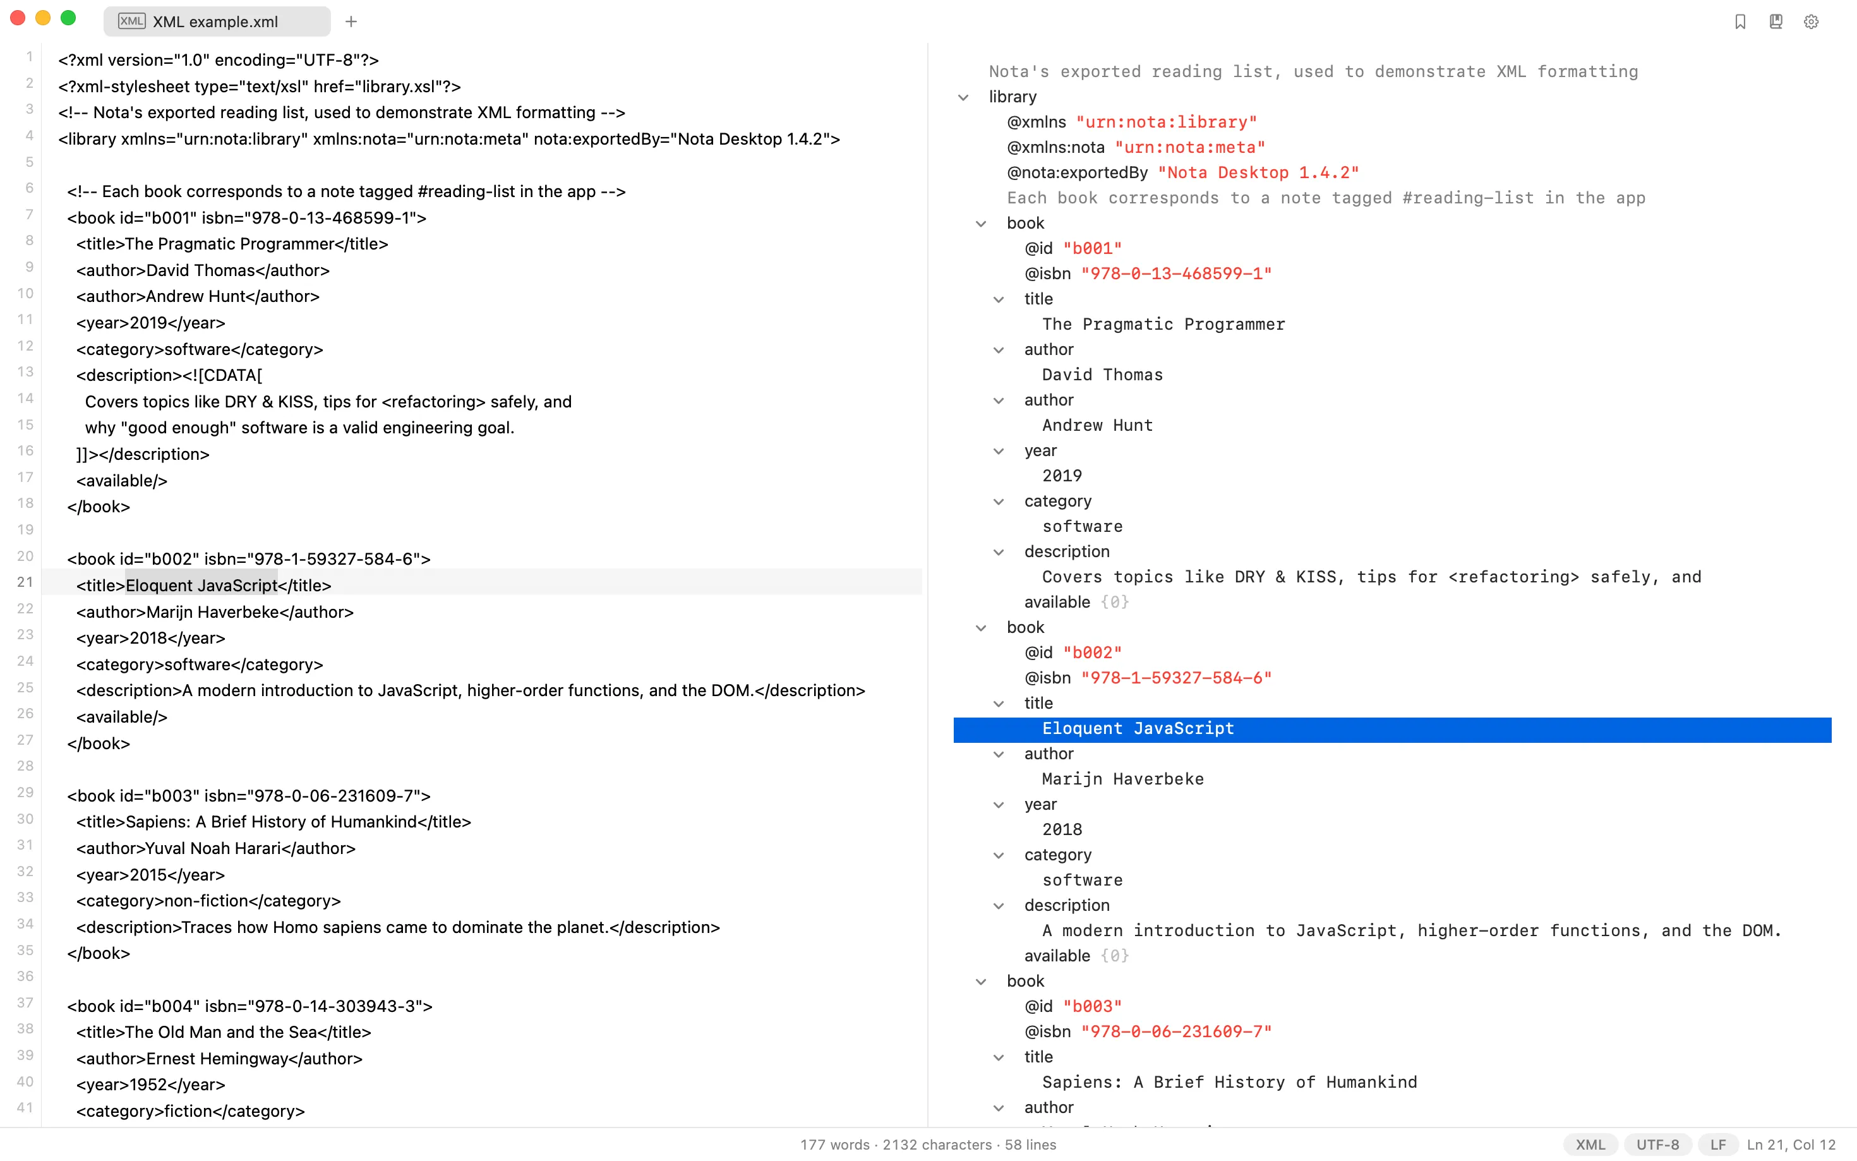Click the code line <author>Andrew Hunt</author>

coord(197,296)
